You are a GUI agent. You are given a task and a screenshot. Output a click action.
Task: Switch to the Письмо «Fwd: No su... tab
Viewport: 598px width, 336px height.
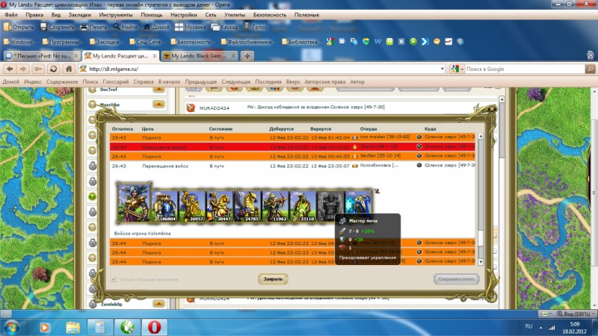coord(42,56)
